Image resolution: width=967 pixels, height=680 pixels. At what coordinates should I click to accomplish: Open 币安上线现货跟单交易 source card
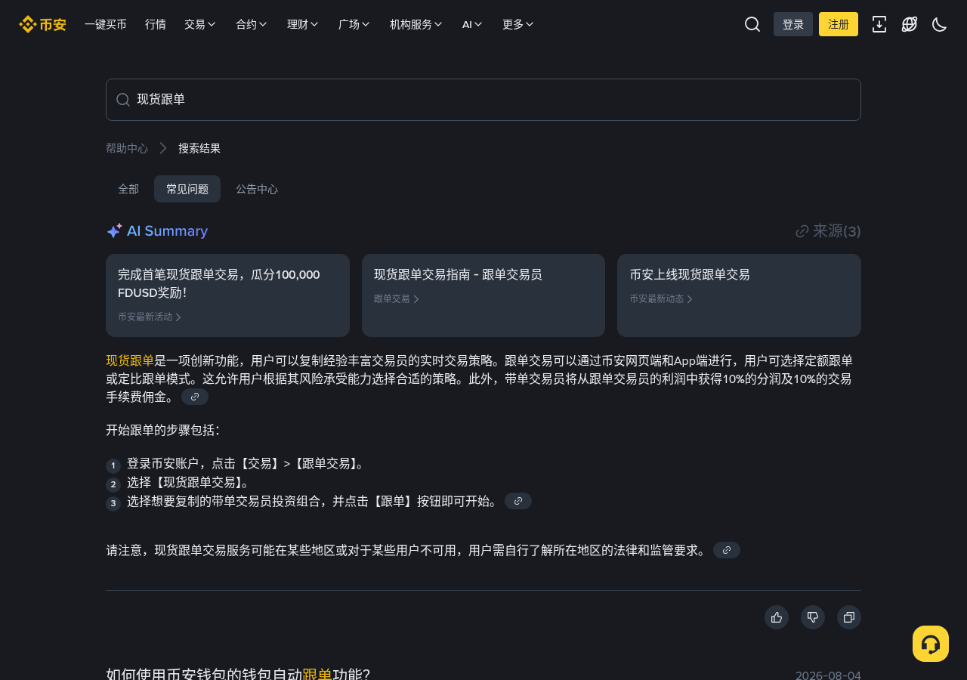[x=739, y=295]
